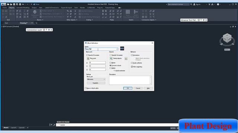Click the Help button in Block Definition
The height and width of the screenshot is (133, 238).
pos(148,88)
